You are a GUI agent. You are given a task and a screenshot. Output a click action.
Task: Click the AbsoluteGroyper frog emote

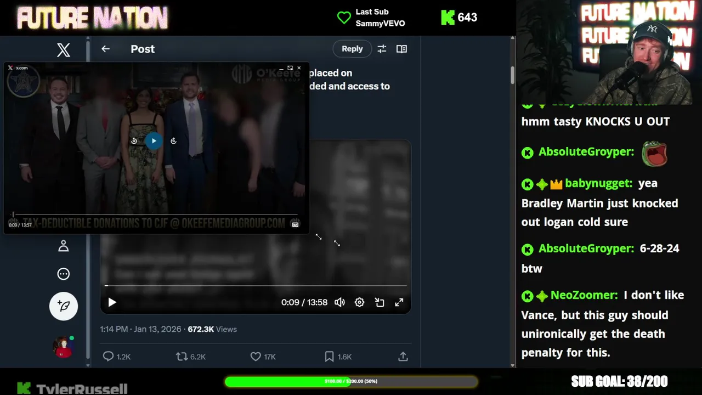(654, 153)
